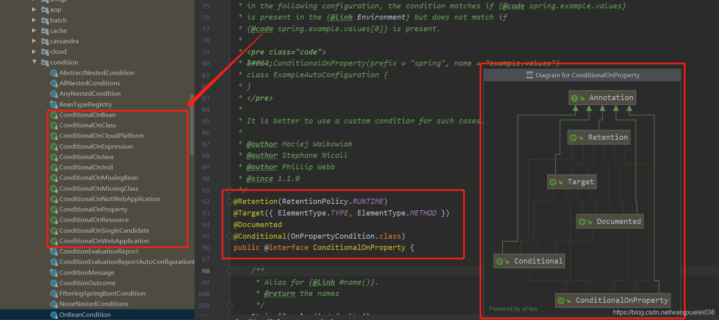The image size is (719, 320).
Task: Toggle fold marker at line 95
Action: click(x=230, y=236)
